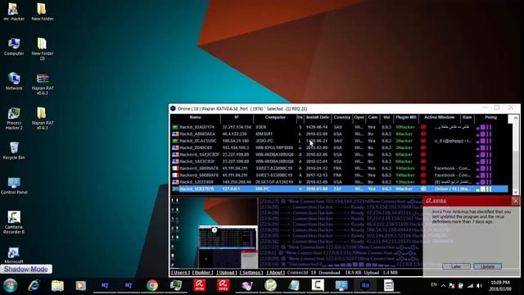Open the New folder desktop icon
The height and width of the screenshot is (295, 524).
(x=42, y=12)
